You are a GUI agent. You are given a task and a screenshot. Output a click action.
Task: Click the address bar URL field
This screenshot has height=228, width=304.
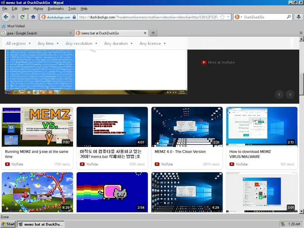tap(148, 17)
